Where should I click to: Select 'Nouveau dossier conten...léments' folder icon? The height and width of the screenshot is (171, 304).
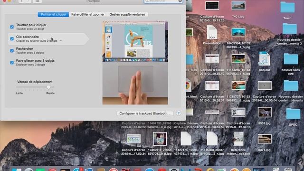291,85
